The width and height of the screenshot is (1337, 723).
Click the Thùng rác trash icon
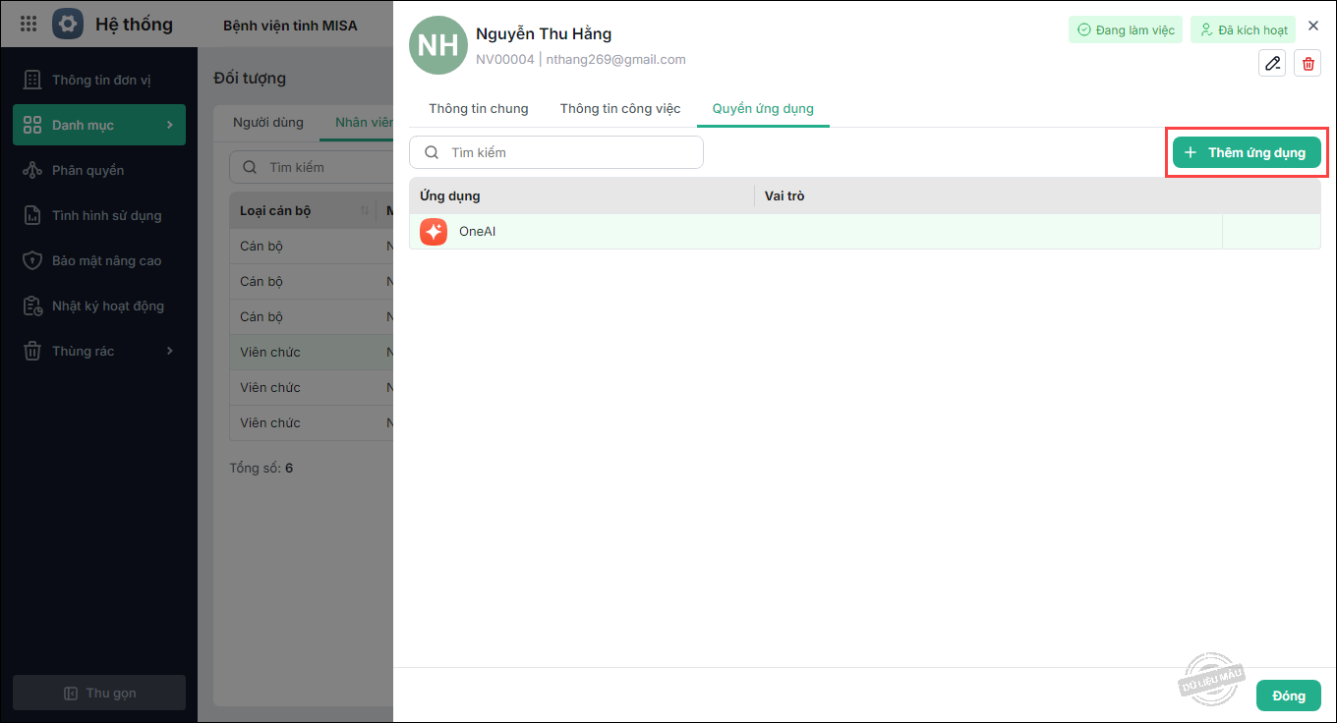32,351
